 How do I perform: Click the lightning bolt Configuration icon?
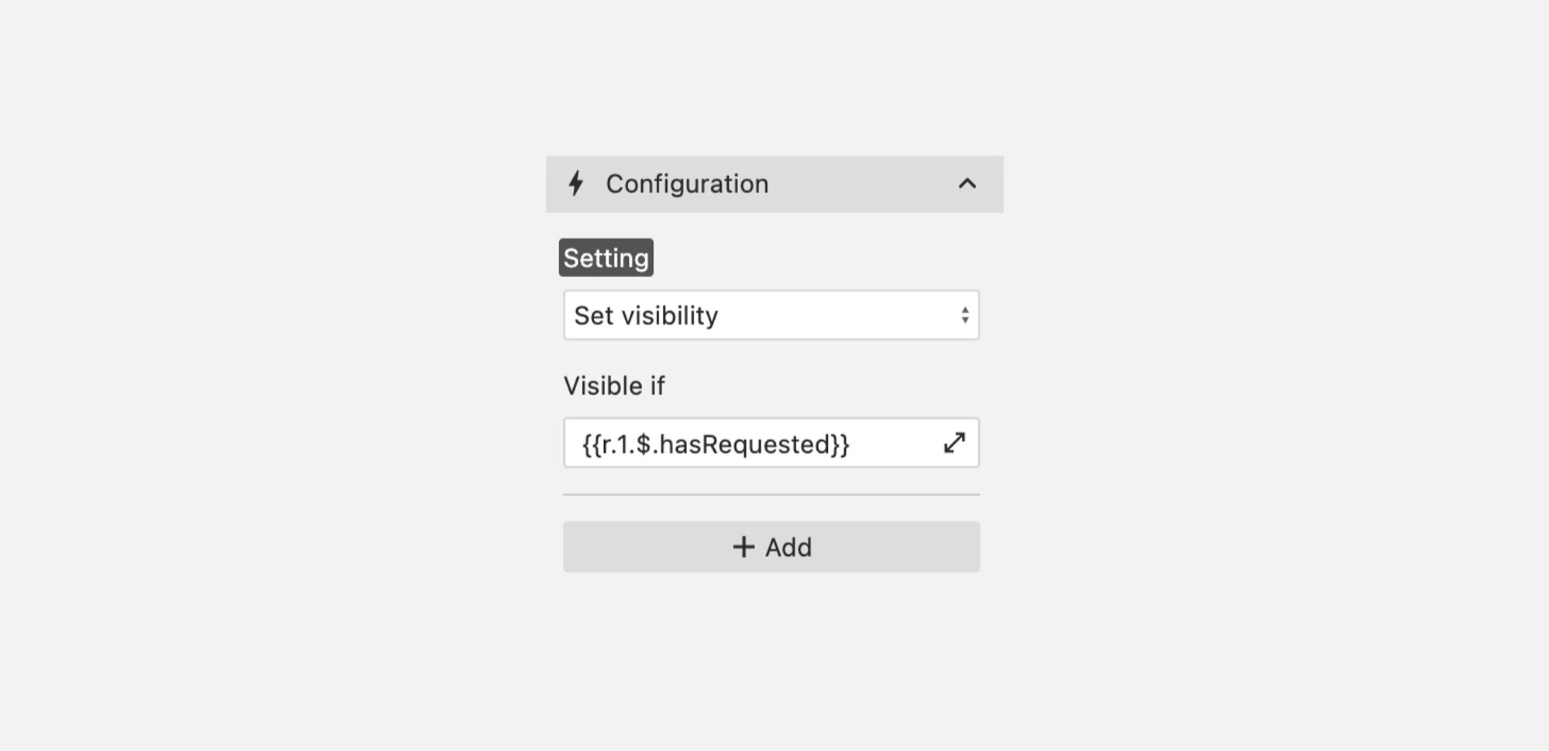(x=575, y=183)
